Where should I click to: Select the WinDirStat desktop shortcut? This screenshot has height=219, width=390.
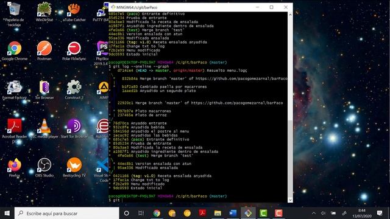[x=44, y=12]
